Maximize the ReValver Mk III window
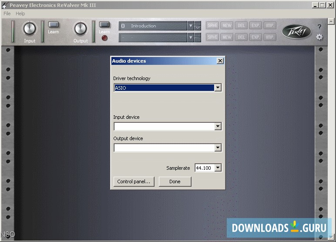The image size is (336, 242). click(322, 5)
